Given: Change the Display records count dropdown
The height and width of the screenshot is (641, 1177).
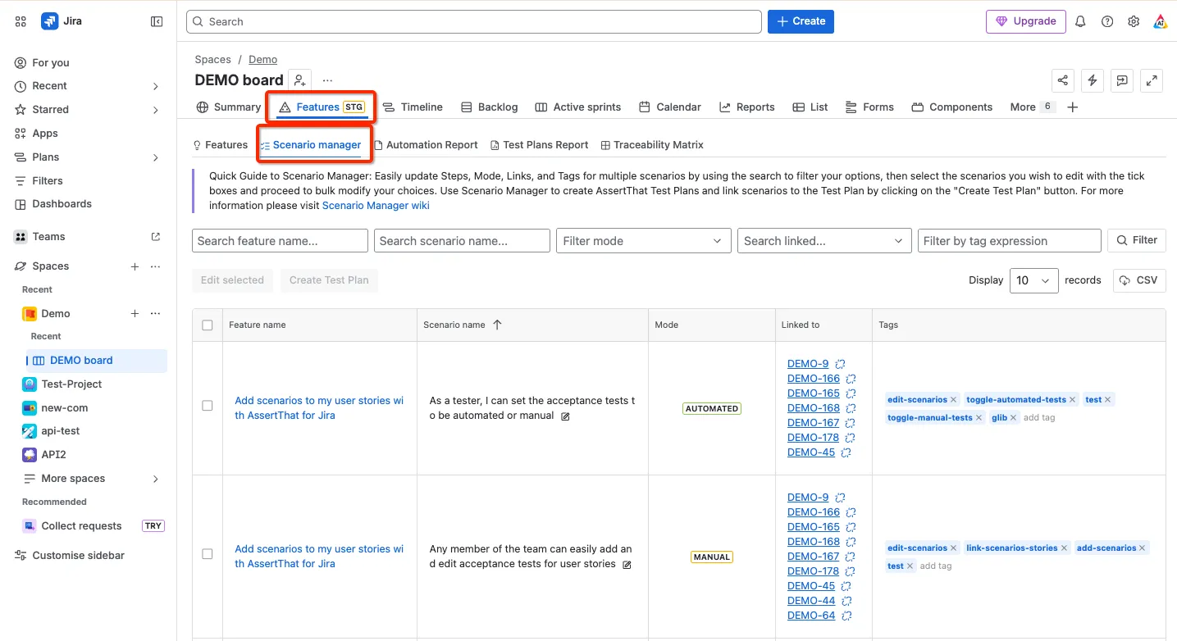Looking at the screenshot, I should 1033,280.
